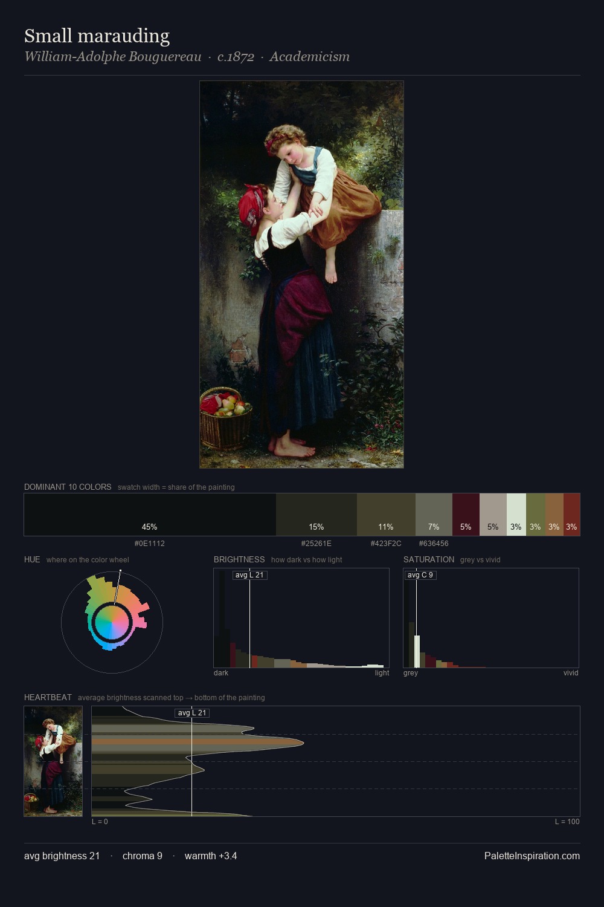Click the 'SATURATION' section heading

[429, 559]
